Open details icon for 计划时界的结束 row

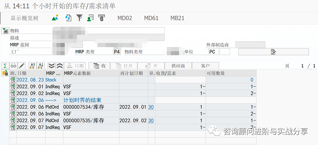click(13, 100)
